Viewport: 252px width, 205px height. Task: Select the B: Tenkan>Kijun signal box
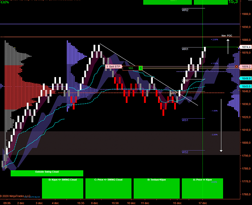[156, 188]
